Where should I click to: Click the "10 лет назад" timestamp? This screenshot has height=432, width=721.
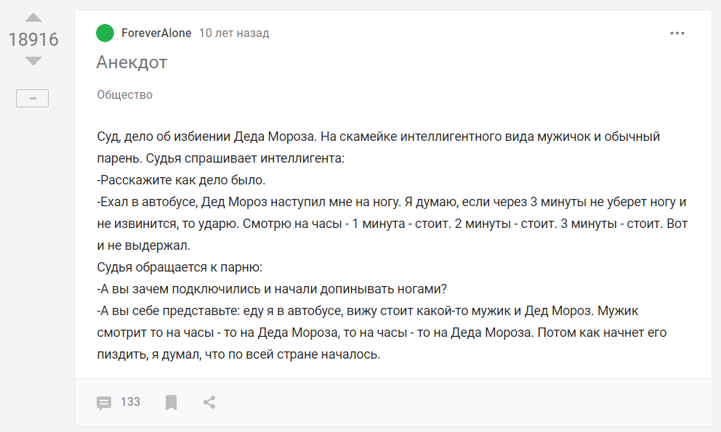[x=233, y=33]
